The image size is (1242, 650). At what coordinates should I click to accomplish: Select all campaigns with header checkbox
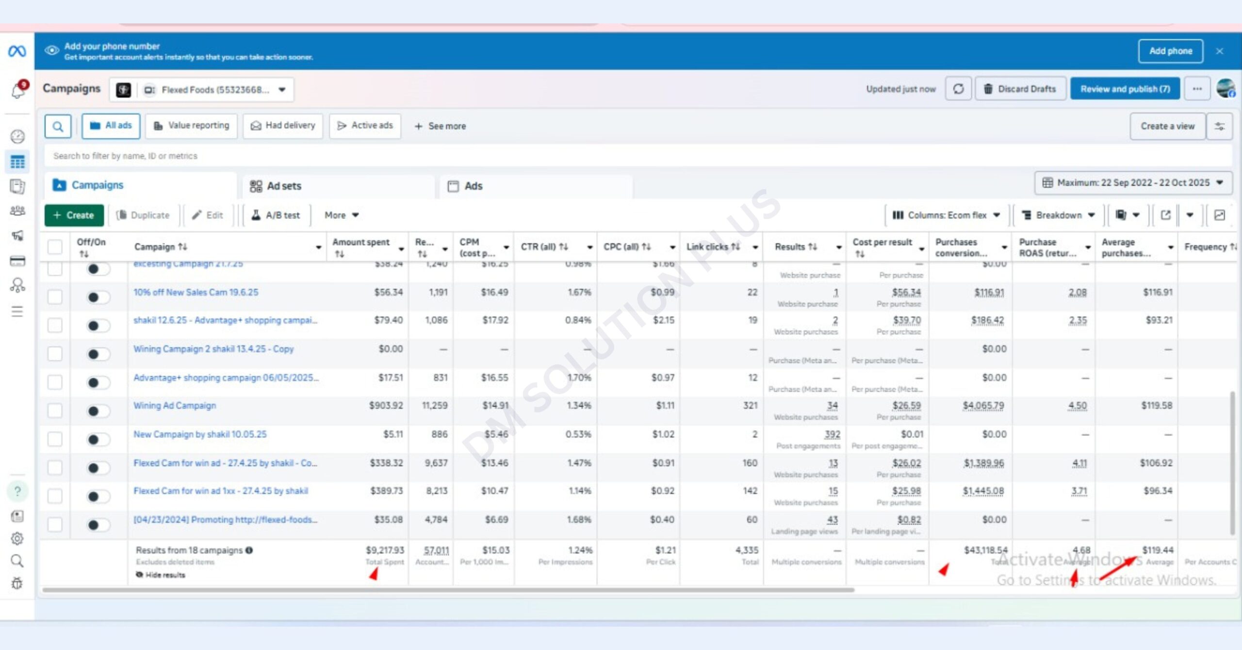tap(55, 247)
